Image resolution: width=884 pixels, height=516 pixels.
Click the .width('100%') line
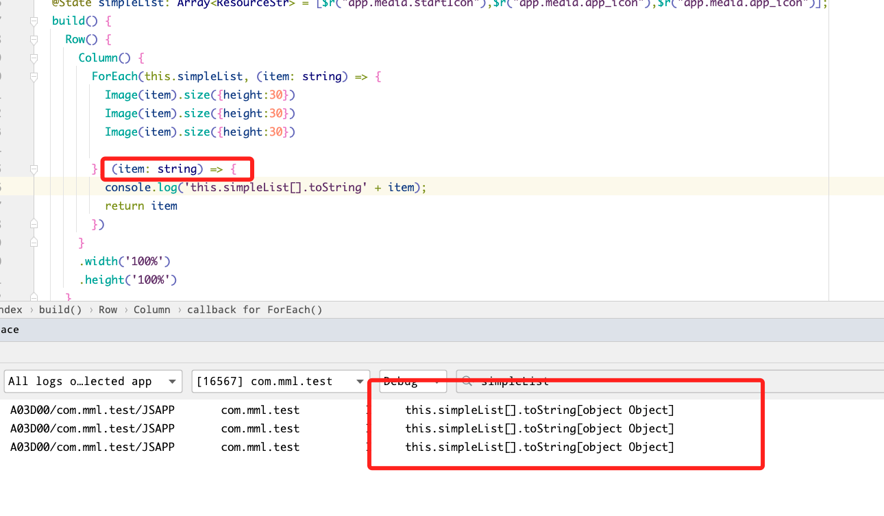tap(125, 261)
